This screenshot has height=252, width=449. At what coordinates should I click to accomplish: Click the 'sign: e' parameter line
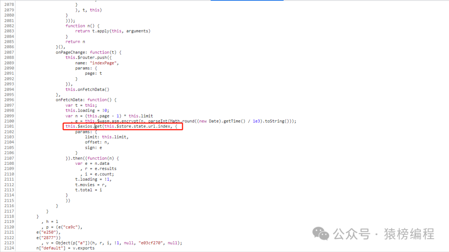click(94, 148)
